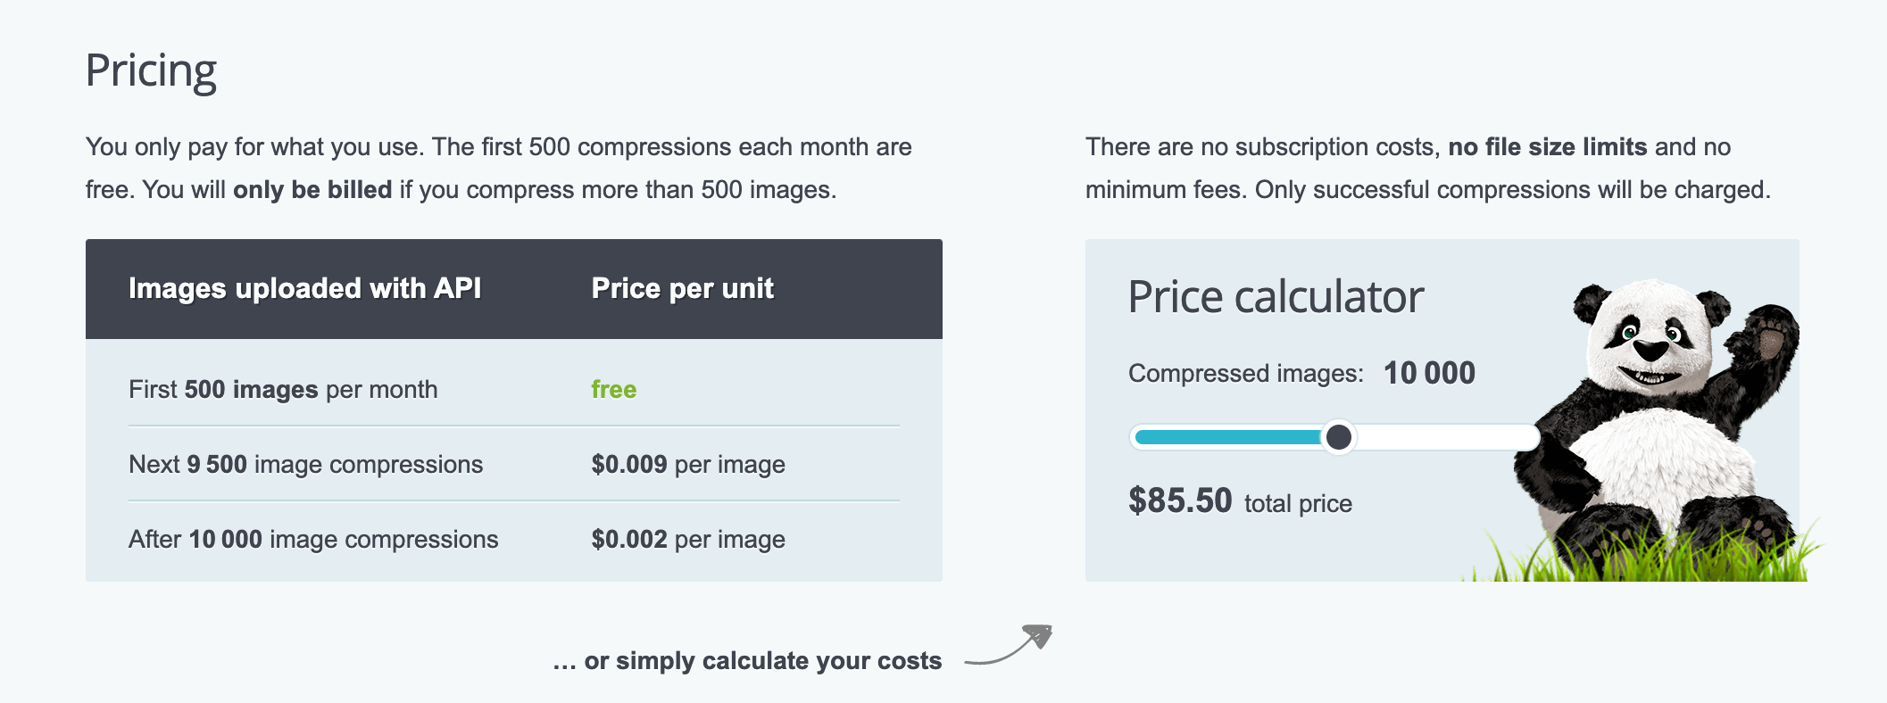Click the filled teal portion of slider
Screen dimensions: 1887x703
[1228, 437]
